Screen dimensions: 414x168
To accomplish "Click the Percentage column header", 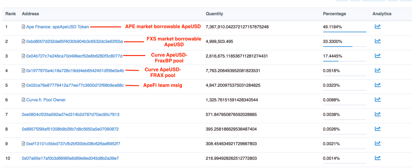I will coord(334,14).
